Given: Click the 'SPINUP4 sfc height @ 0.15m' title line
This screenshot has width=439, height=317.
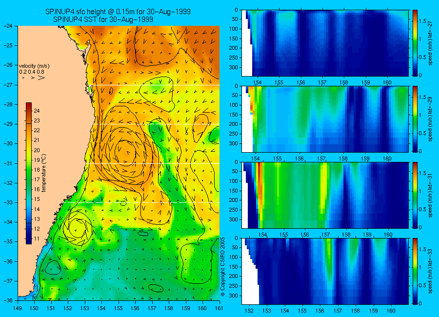Looking at the screenshot, I should pos(118,12).
